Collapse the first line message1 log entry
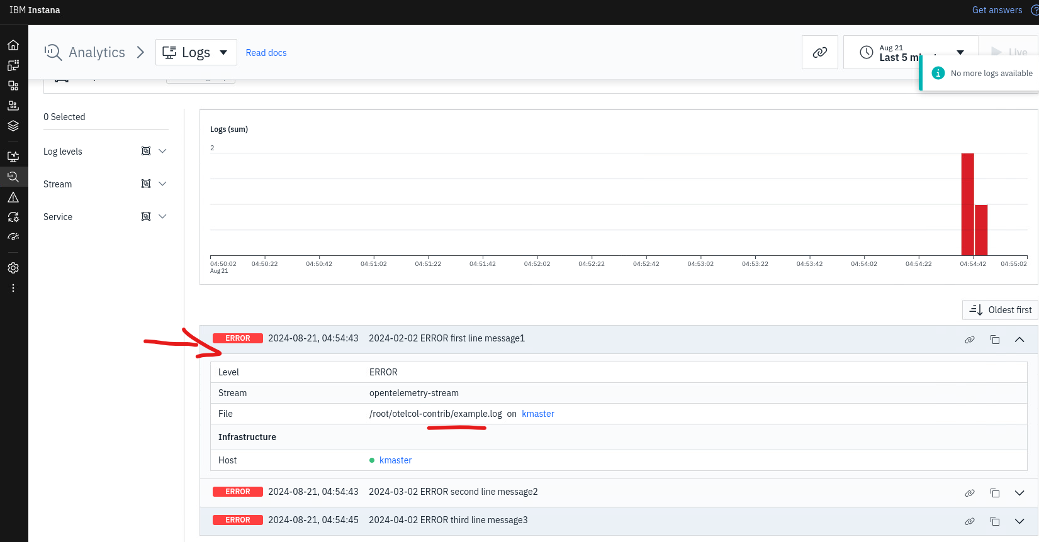Viewport: 1039px width, 542px height. pos(1019,340)
